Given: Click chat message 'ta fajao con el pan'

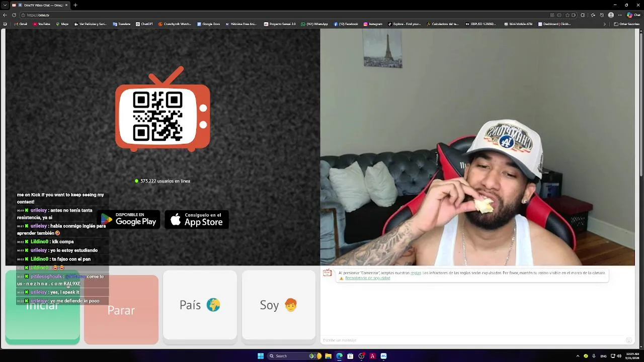Looking at the screenshot, I should point(71,259).
